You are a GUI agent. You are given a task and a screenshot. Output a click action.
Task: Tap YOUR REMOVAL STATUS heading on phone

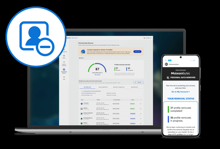(x=181, y=98)
